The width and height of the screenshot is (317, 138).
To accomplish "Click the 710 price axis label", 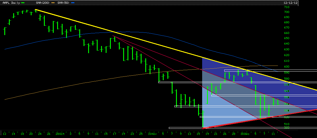I will click(x=287, y=7).
